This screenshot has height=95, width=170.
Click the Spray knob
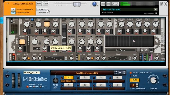pyautogui.click(x=55, y=42)
